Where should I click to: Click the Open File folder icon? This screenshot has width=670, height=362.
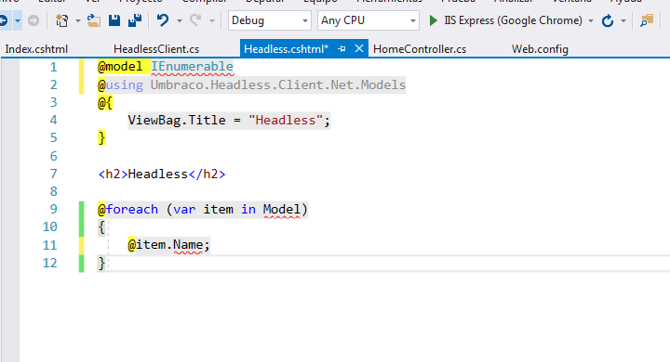click(94, 20)
